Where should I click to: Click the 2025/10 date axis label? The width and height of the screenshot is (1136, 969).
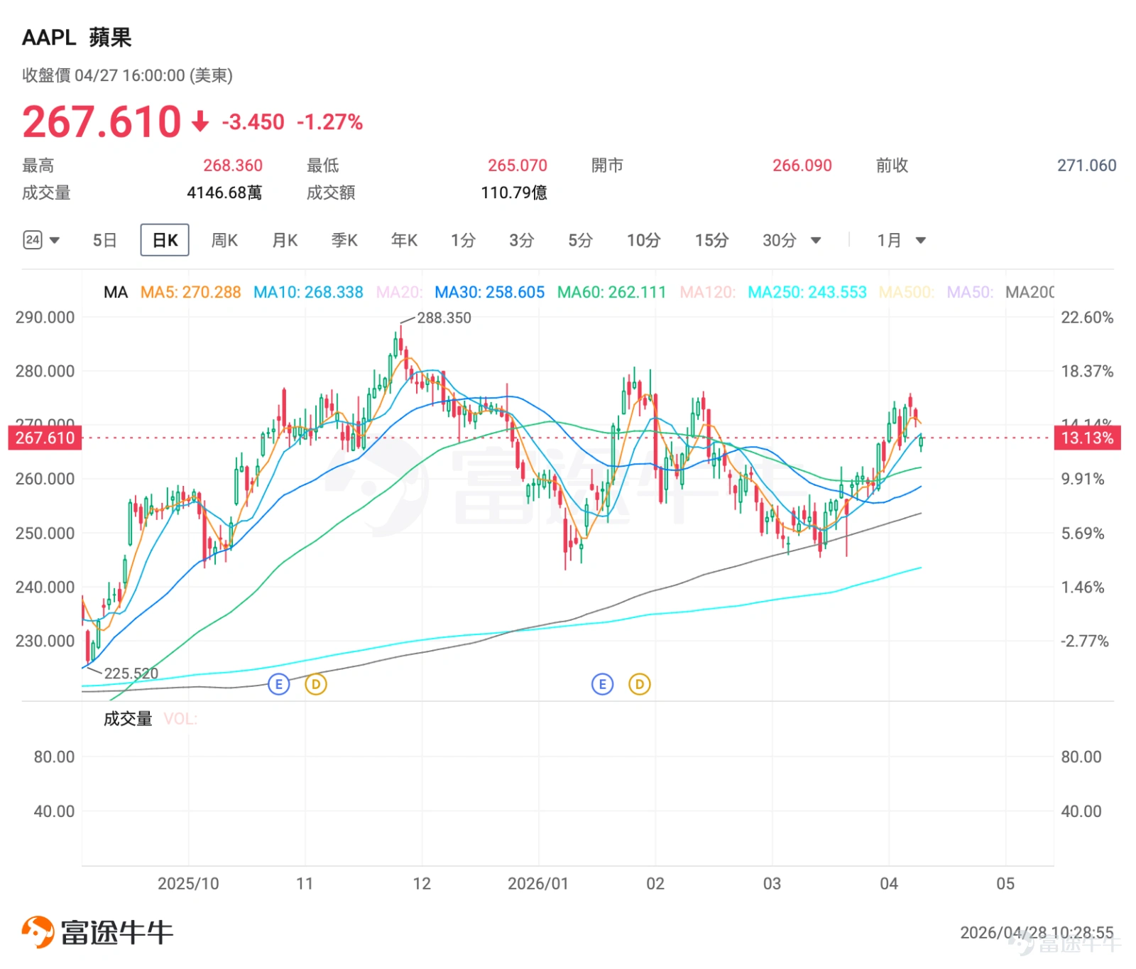coord(188,884)
